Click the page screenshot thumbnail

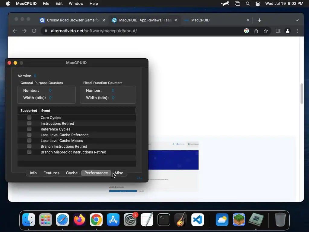(x=174, y=166)
